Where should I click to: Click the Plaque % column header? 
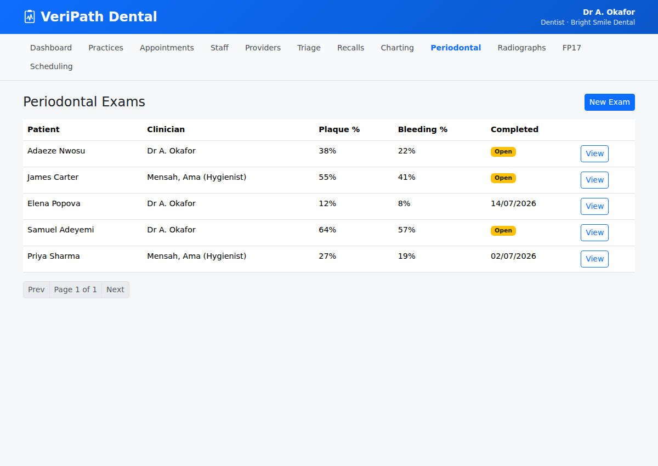coord(339,129)
